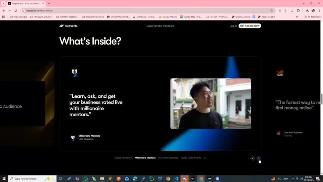The image size is (323, 182).
Task: Open the apps grid in bookmarks bar
Action: [3, 17]
